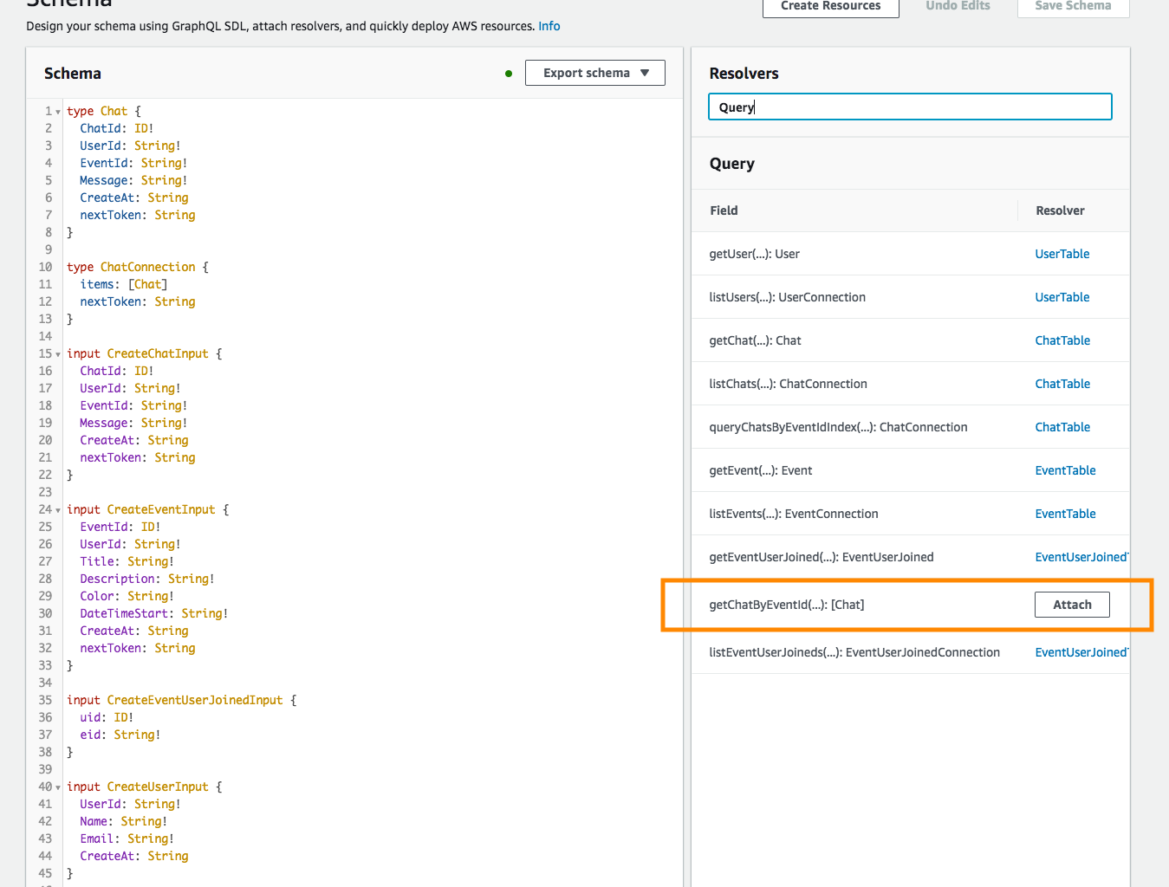Place cursor on 'eid: String!' line
This screenshot has height=887, width=1169.
pyautogui.click(x=120, y=735)
